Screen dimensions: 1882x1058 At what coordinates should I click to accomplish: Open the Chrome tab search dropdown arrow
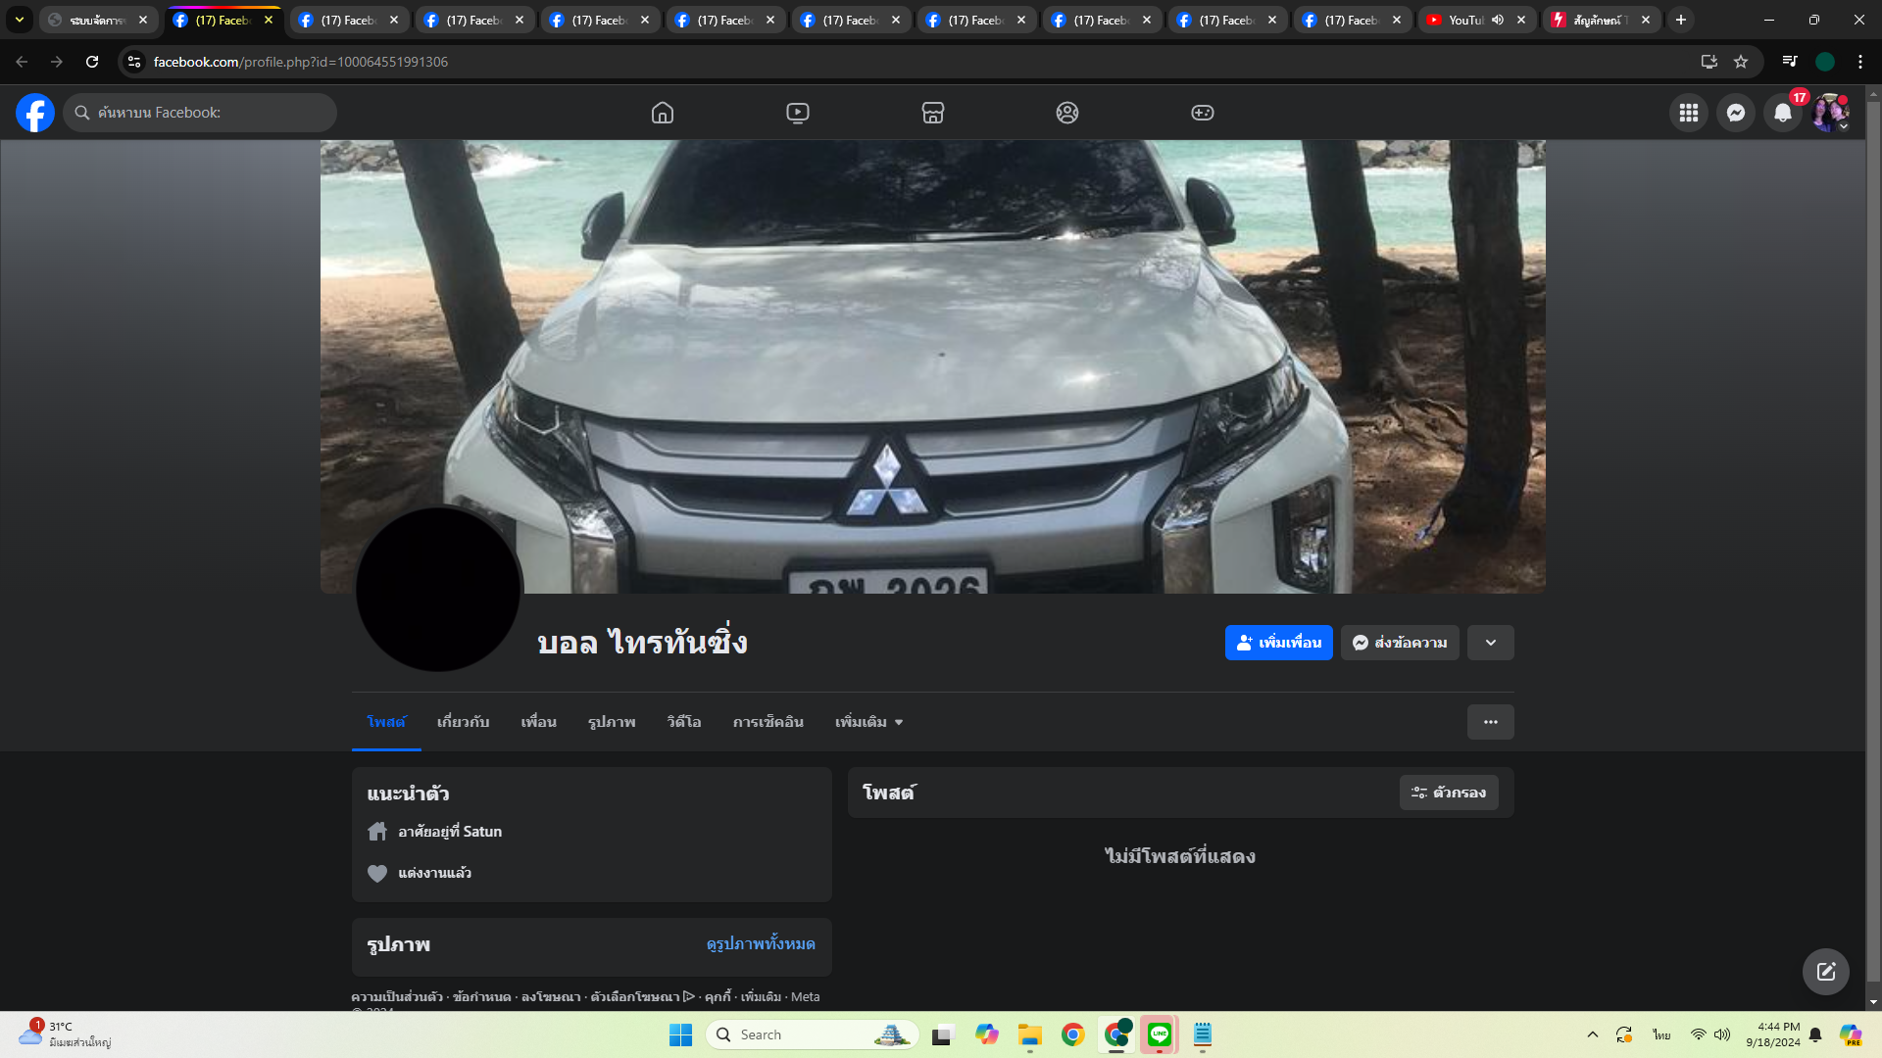[x=19, y=20]
